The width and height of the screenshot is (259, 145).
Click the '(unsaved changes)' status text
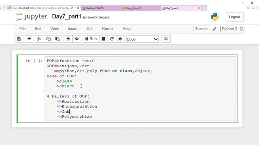(96, 17)
